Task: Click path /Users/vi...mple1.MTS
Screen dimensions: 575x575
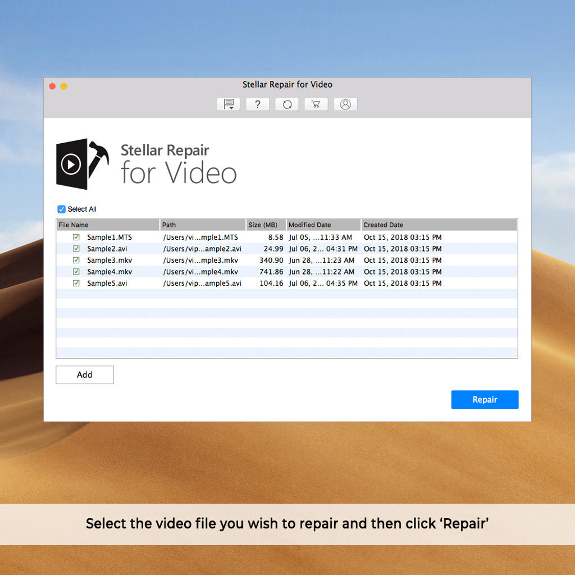Action: pyautogui.click(x=200, y=238)
